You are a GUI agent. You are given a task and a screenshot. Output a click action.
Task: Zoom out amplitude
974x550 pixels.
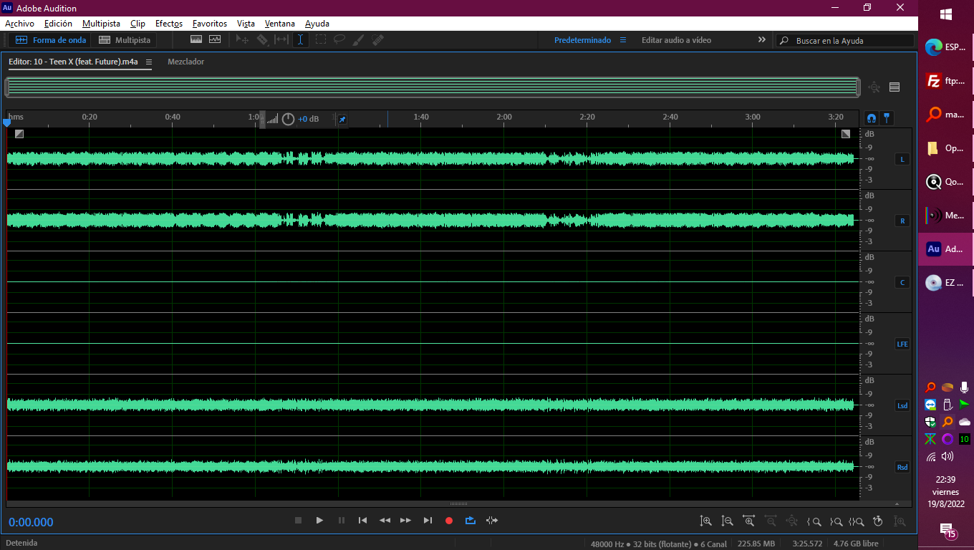click(x=728, y=521)
